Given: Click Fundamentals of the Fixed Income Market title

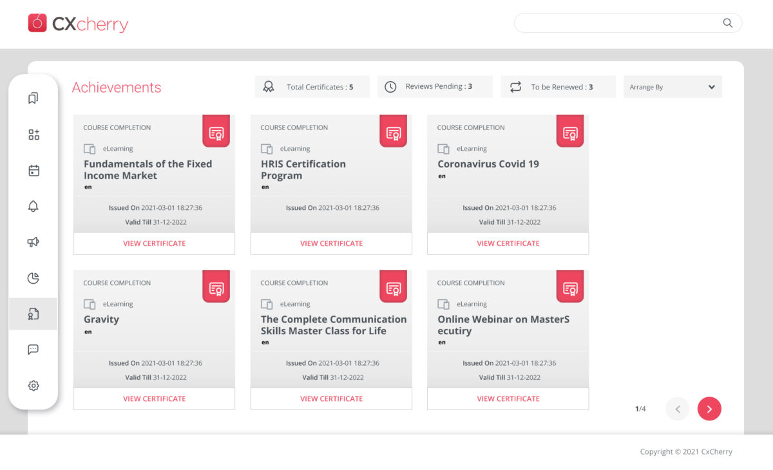Looking at the screenshot, I should coord(148,170).
